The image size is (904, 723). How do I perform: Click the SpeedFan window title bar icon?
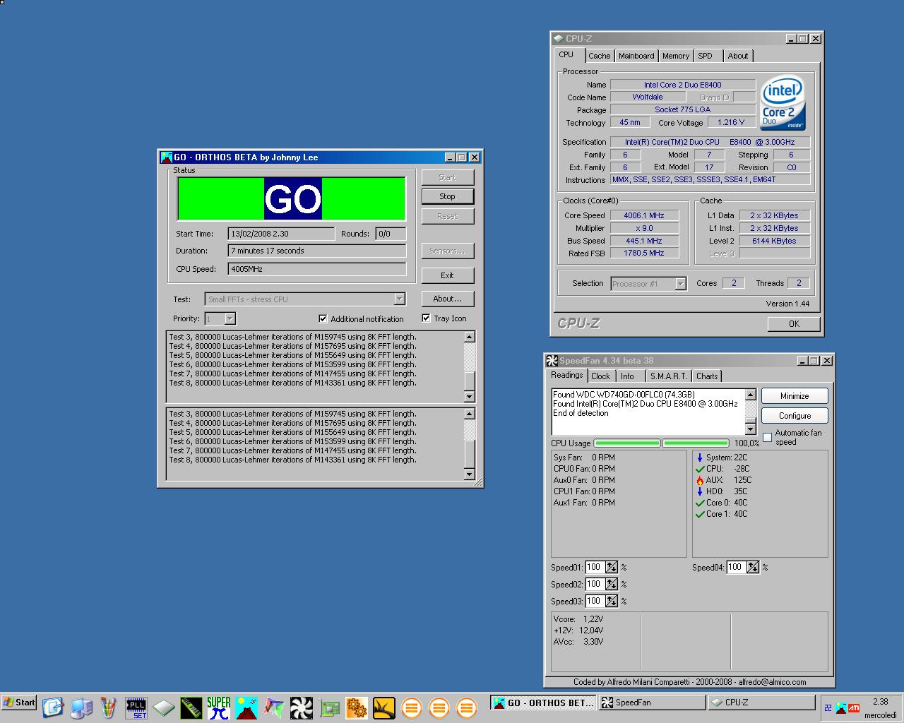pyautogui.click(x=552, y=361)
